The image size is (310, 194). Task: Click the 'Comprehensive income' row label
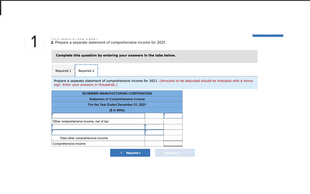coord(69,144)
